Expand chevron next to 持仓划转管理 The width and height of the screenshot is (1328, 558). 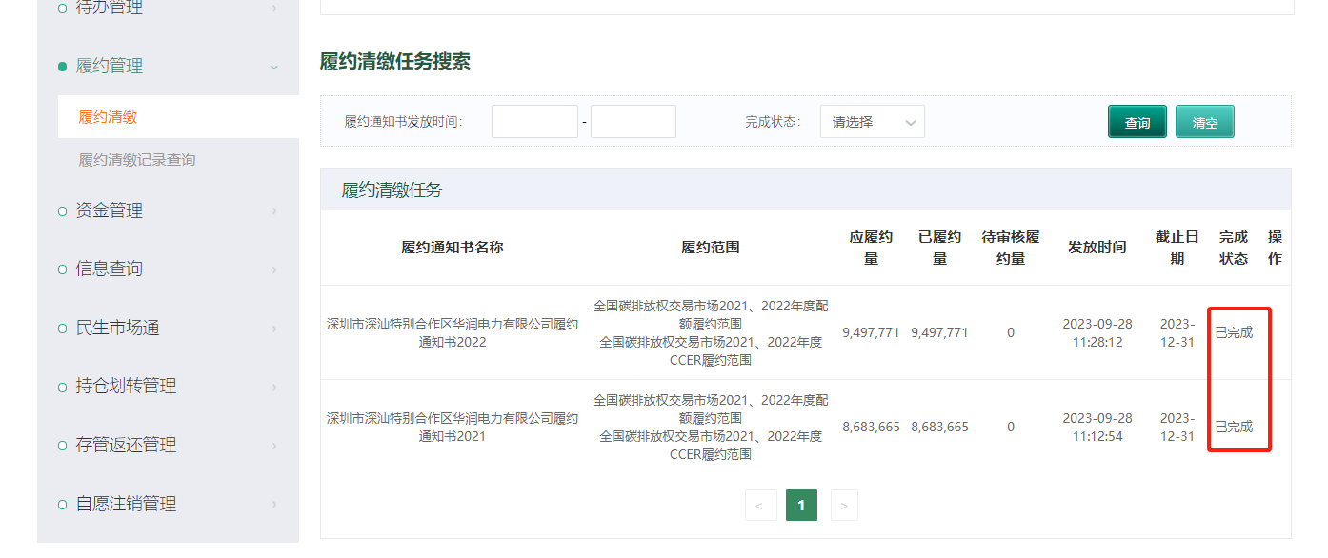point(274,387)
